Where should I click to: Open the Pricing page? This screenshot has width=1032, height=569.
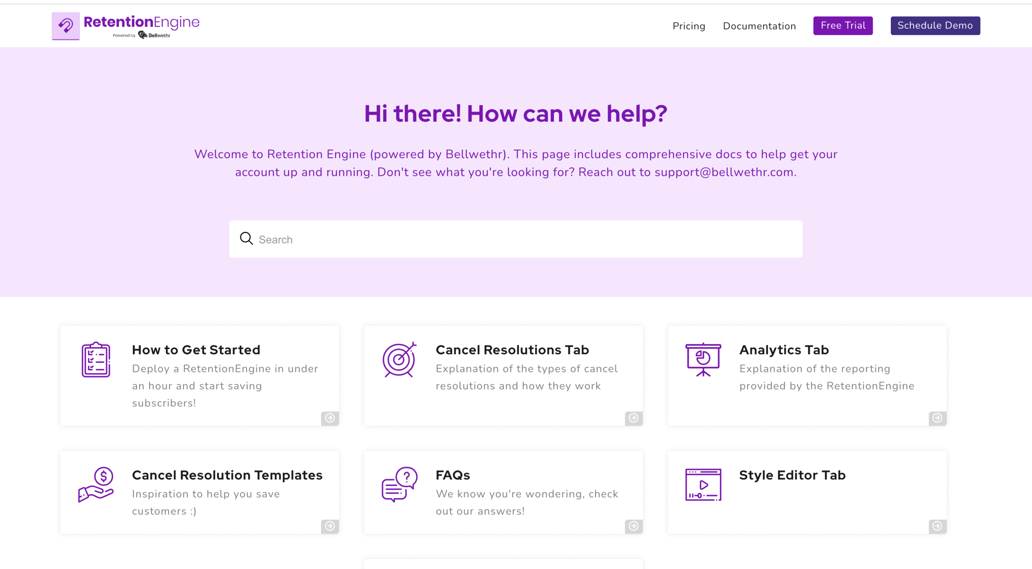pos(689,26)
